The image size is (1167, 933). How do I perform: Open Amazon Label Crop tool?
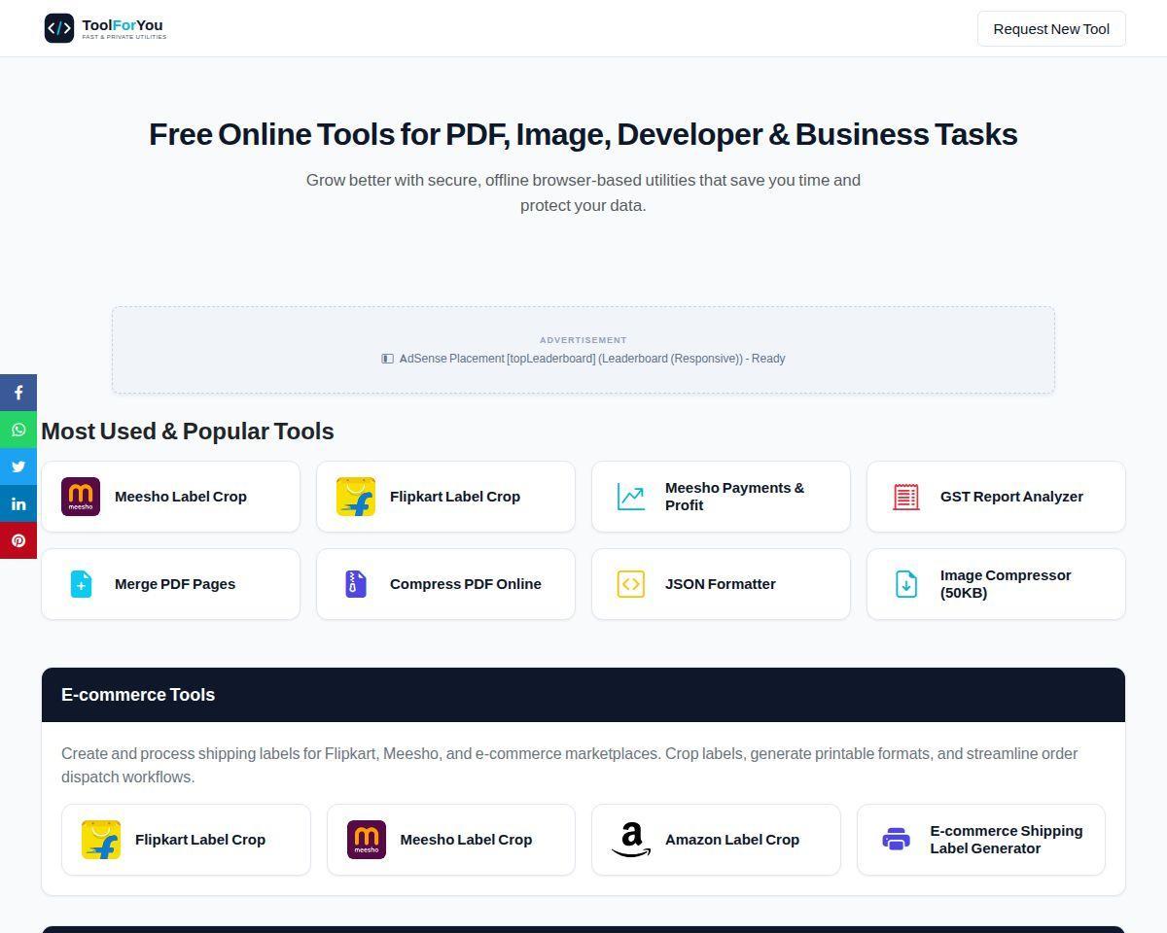pyautogui.click(x=716, y=840)
